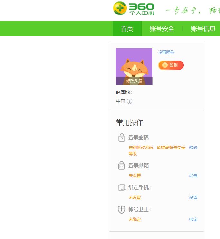Screen dimensions: 220x239
Task: Click 设置 link for bind phone
Action: coord(193,197)
